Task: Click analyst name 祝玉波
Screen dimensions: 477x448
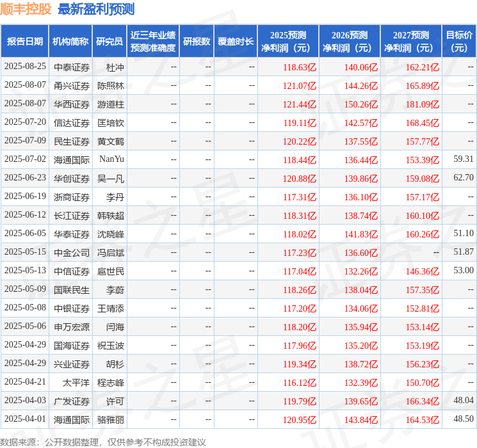Action: click(x=111, y=345)
